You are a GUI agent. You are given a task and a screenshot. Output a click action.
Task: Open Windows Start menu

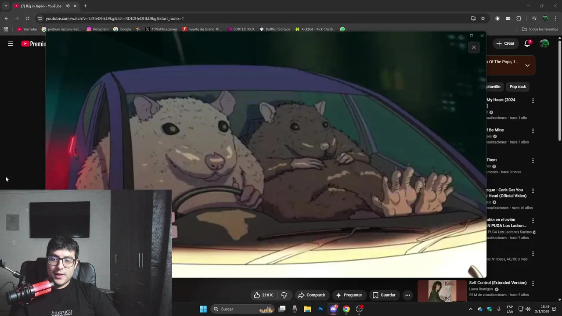203,309
